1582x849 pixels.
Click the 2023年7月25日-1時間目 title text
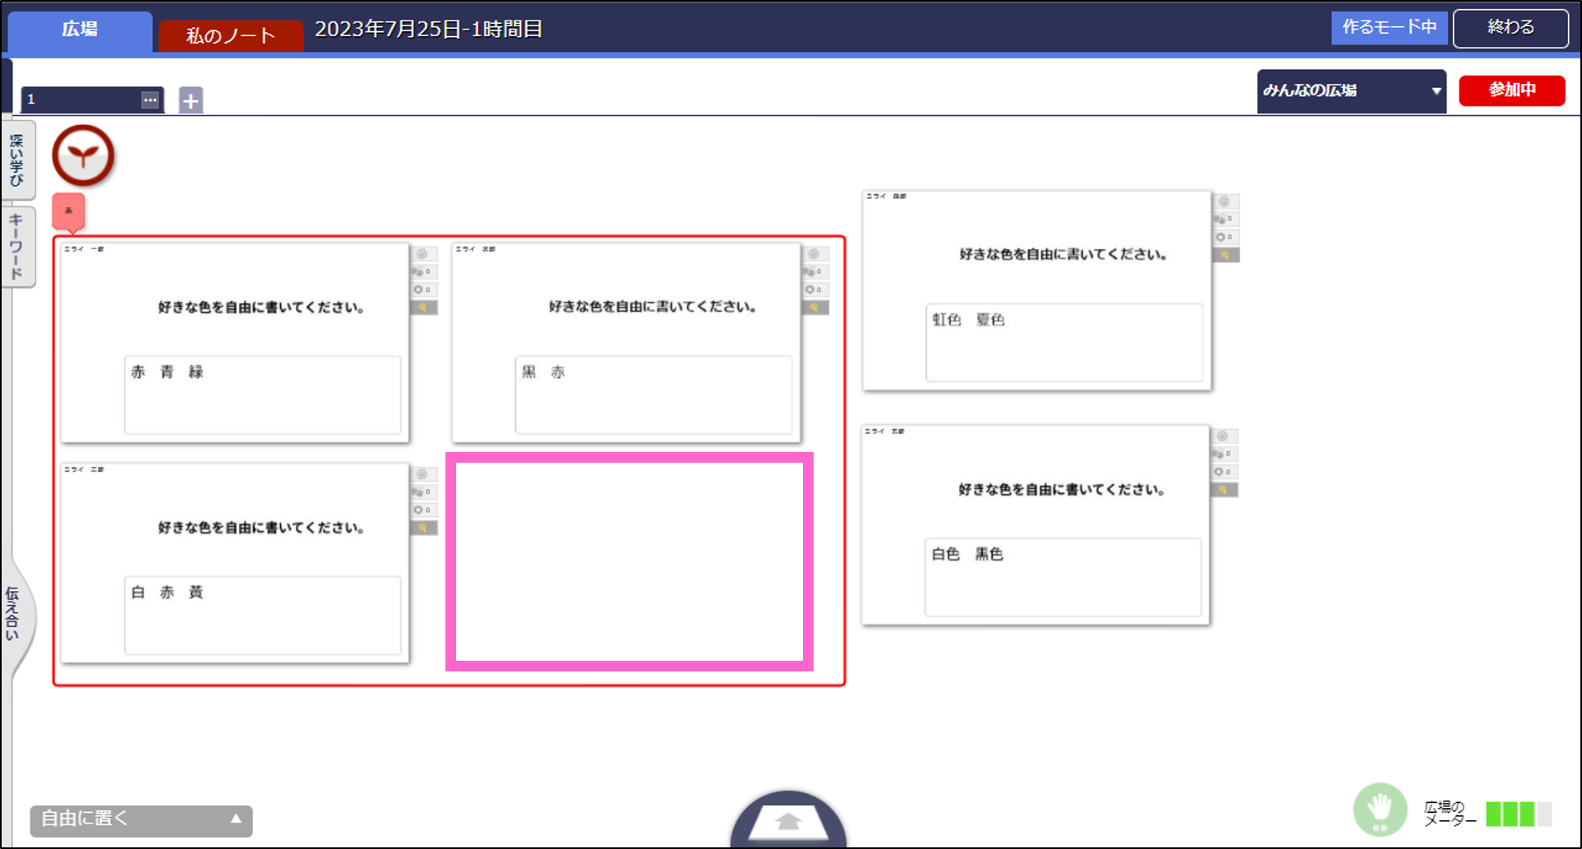pyautogui.click(x=428, y=30)
